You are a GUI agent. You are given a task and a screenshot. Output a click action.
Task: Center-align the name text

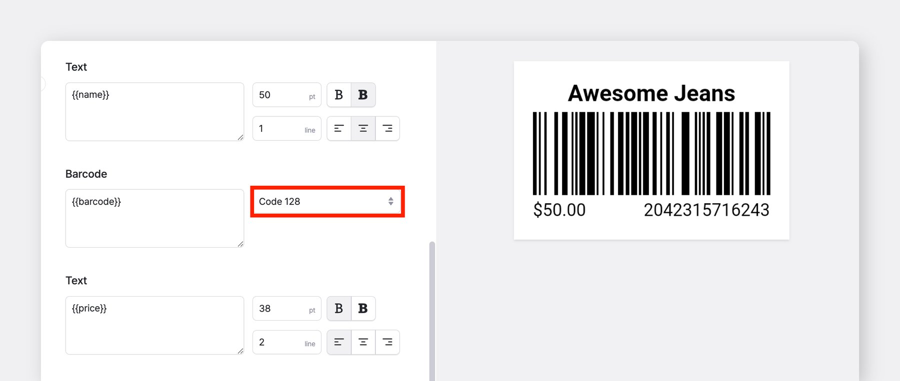tap(363, 129)
